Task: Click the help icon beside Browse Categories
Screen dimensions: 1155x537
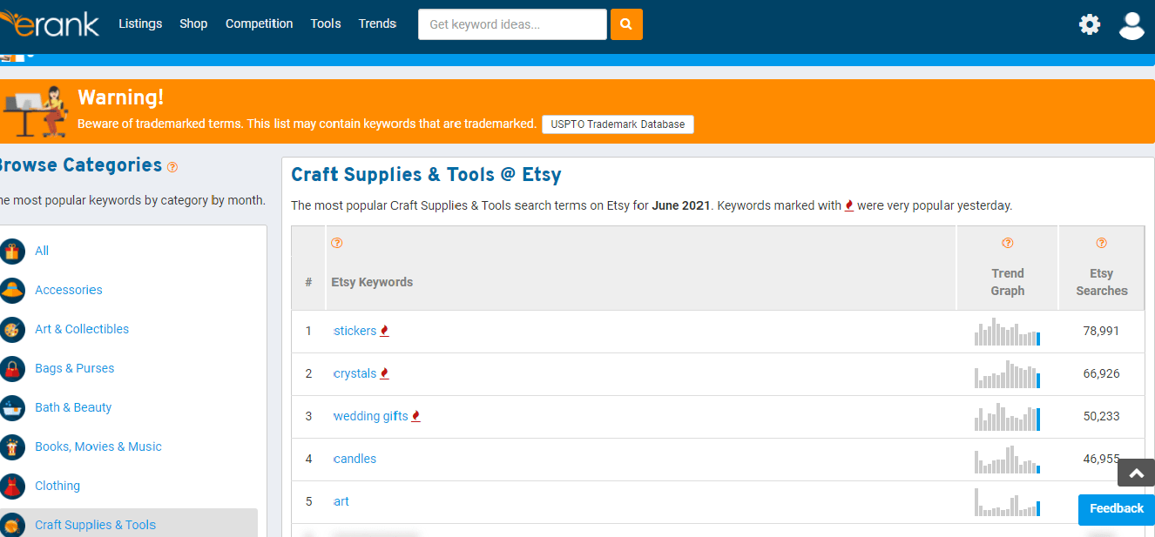Action: pos(172,167)
